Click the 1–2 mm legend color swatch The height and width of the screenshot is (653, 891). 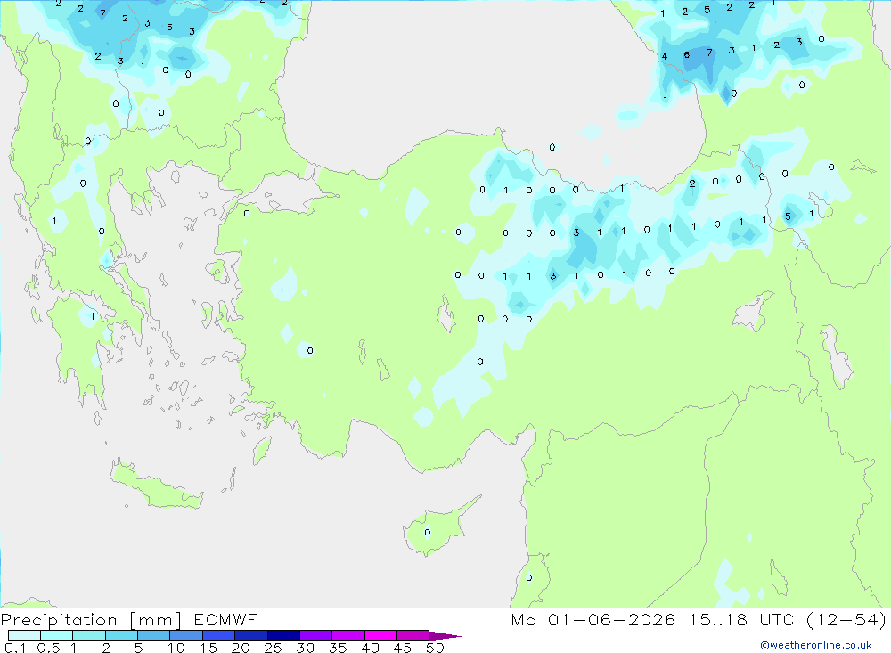click(x=89, y=635)
